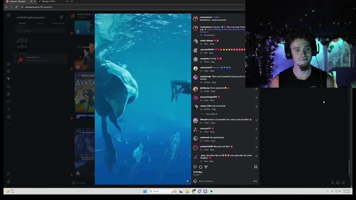Go to Home in Instagram sidebar
Viewport: 356px width, 200px height.
tap(8, 64)
